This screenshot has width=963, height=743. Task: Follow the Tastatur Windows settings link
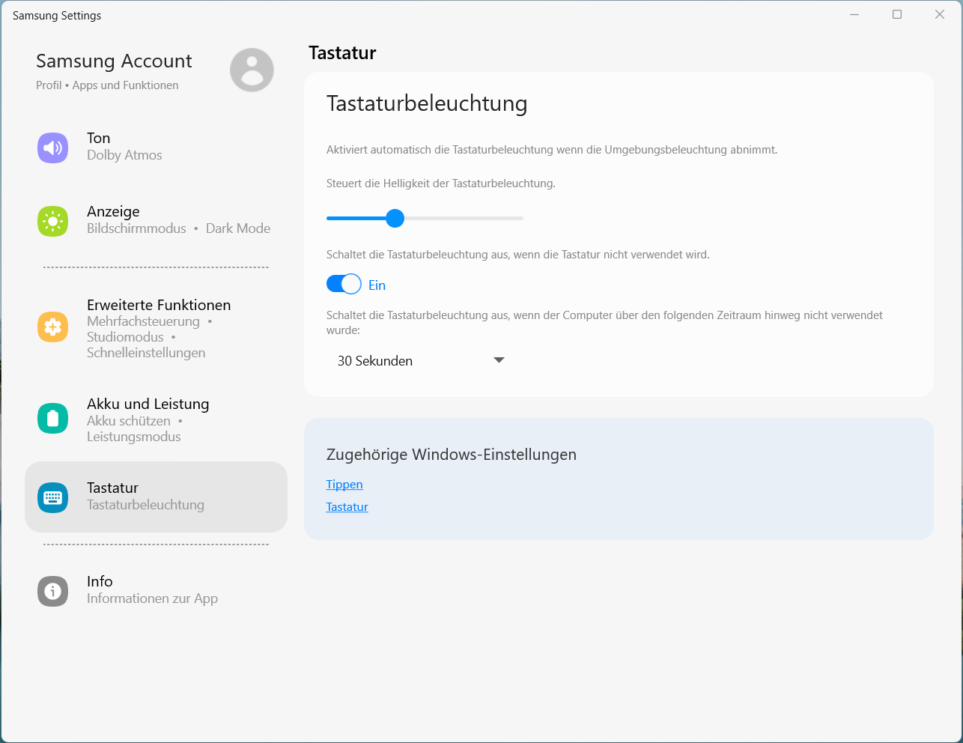pyautogui.click(x=347, y=507)
